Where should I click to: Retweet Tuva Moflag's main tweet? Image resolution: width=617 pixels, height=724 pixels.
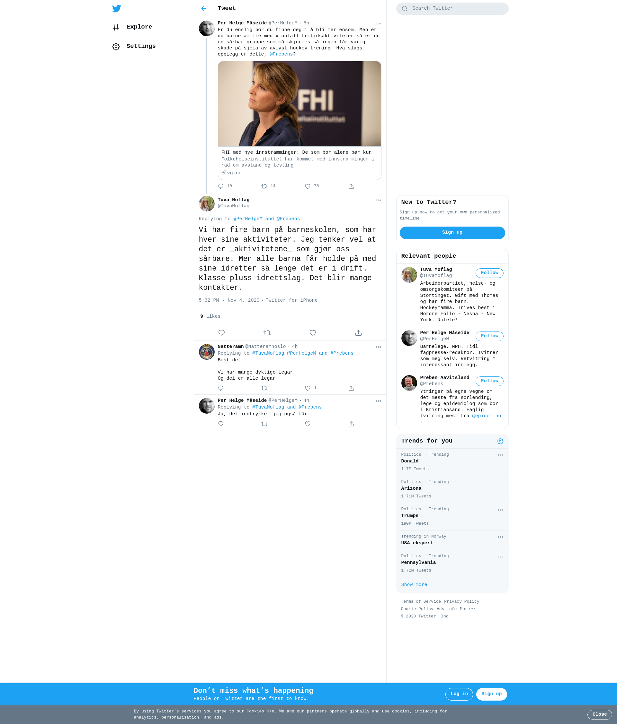point(267,333)
